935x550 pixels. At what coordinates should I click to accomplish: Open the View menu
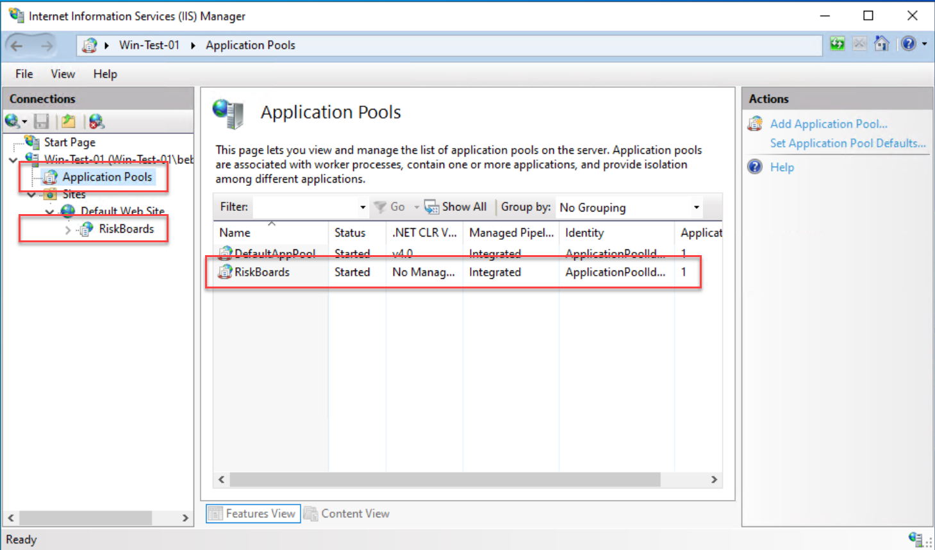63,74
